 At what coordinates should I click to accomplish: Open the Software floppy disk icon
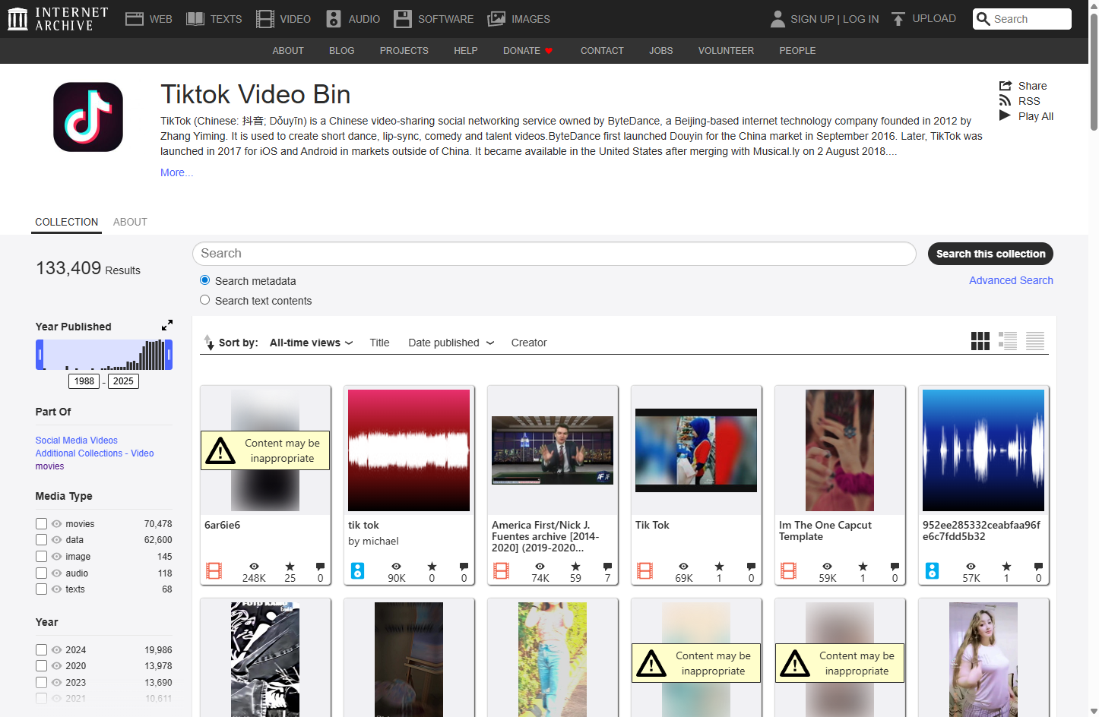[x=403, y=19]
